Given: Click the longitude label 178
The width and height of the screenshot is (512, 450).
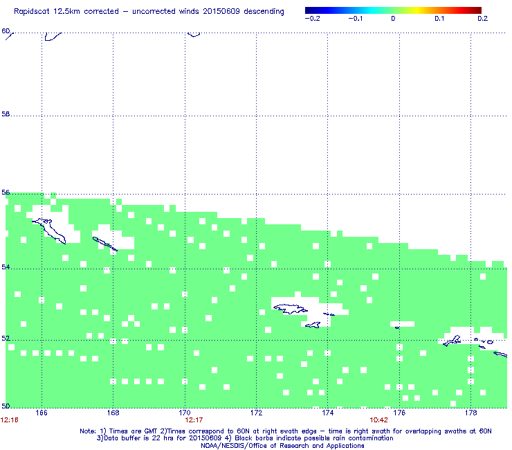Looking at the screenshot, I should (x=471, y=413).
